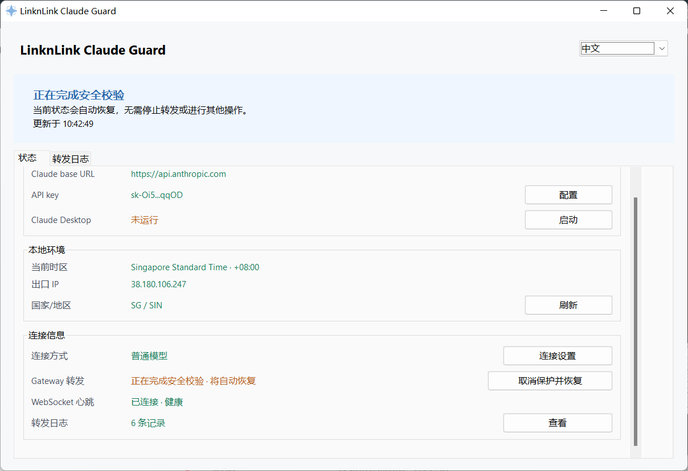Maximize the Claude Guard window
The image size is (688, 471).
click(637, 11)
